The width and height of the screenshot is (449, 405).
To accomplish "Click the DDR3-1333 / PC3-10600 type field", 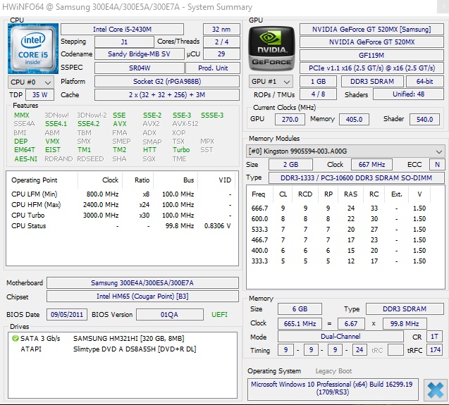I will pyautogui.click(x=356, y=178).
